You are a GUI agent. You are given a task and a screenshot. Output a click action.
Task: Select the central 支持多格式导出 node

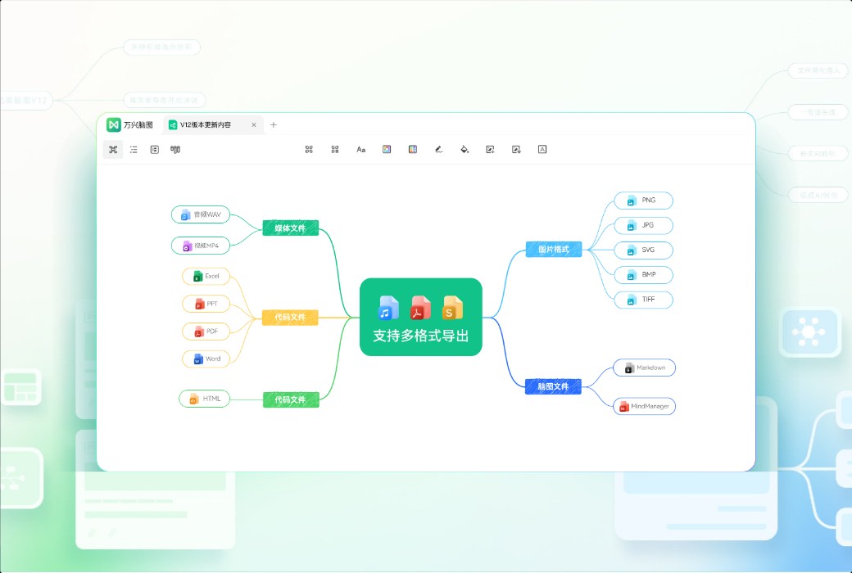pos(421,318)
